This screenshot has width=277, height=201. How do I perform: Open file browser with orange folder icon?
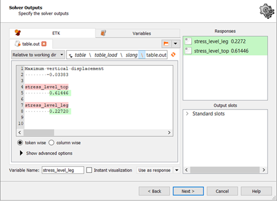coord(166,44)
